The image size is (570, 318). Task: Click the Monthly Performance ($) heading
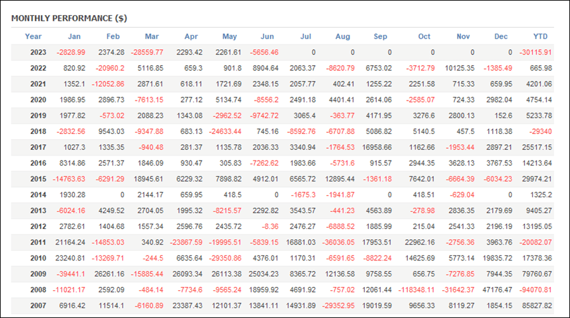click(x=69, y=18)
